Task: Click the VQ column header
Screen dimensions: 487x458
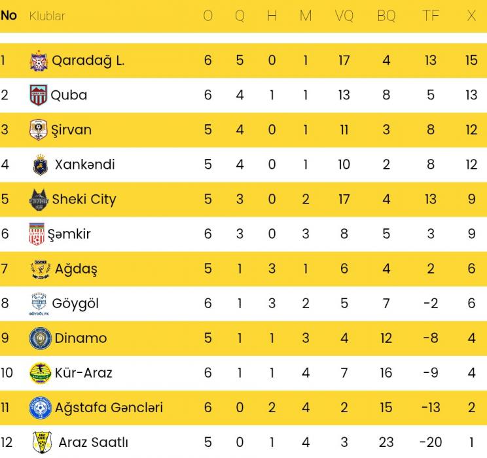Action: point(344,16)
